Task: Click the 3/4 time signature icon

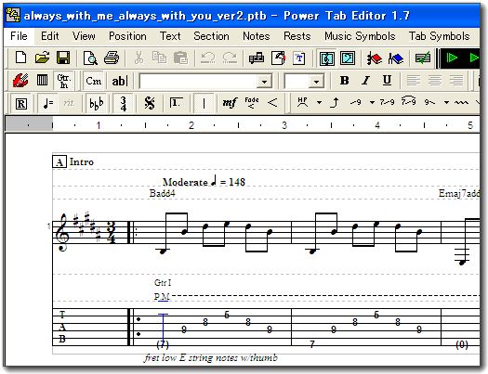Action: pyautogui.click(x=124, y=103)
